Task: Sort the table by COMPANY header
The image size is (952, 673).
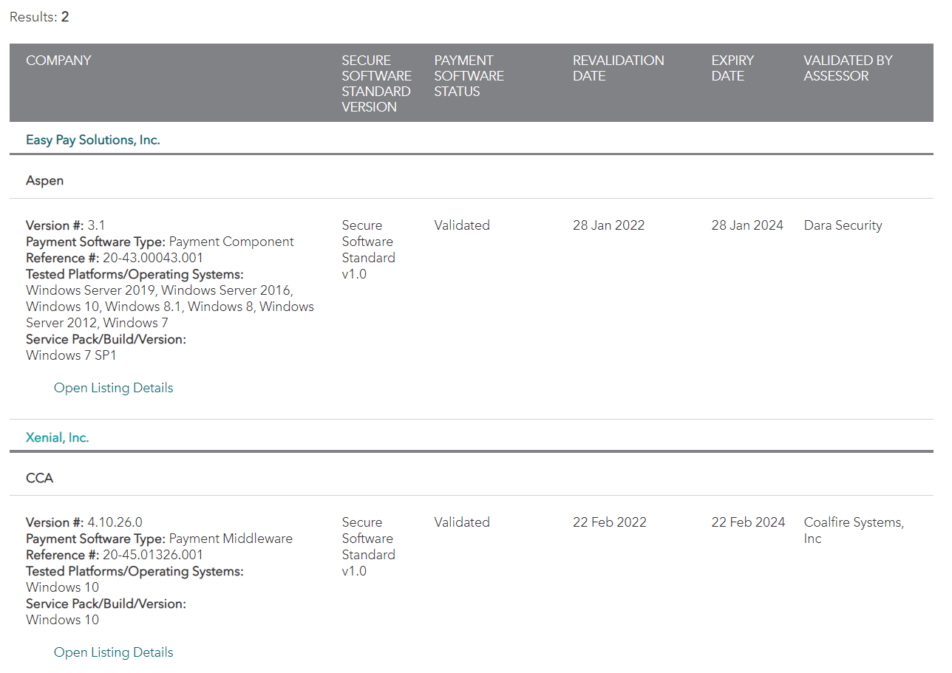Action: pos(58,60)
